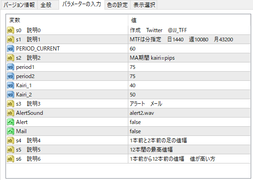Click the integer icon beside period2

[x=11, y=76]
